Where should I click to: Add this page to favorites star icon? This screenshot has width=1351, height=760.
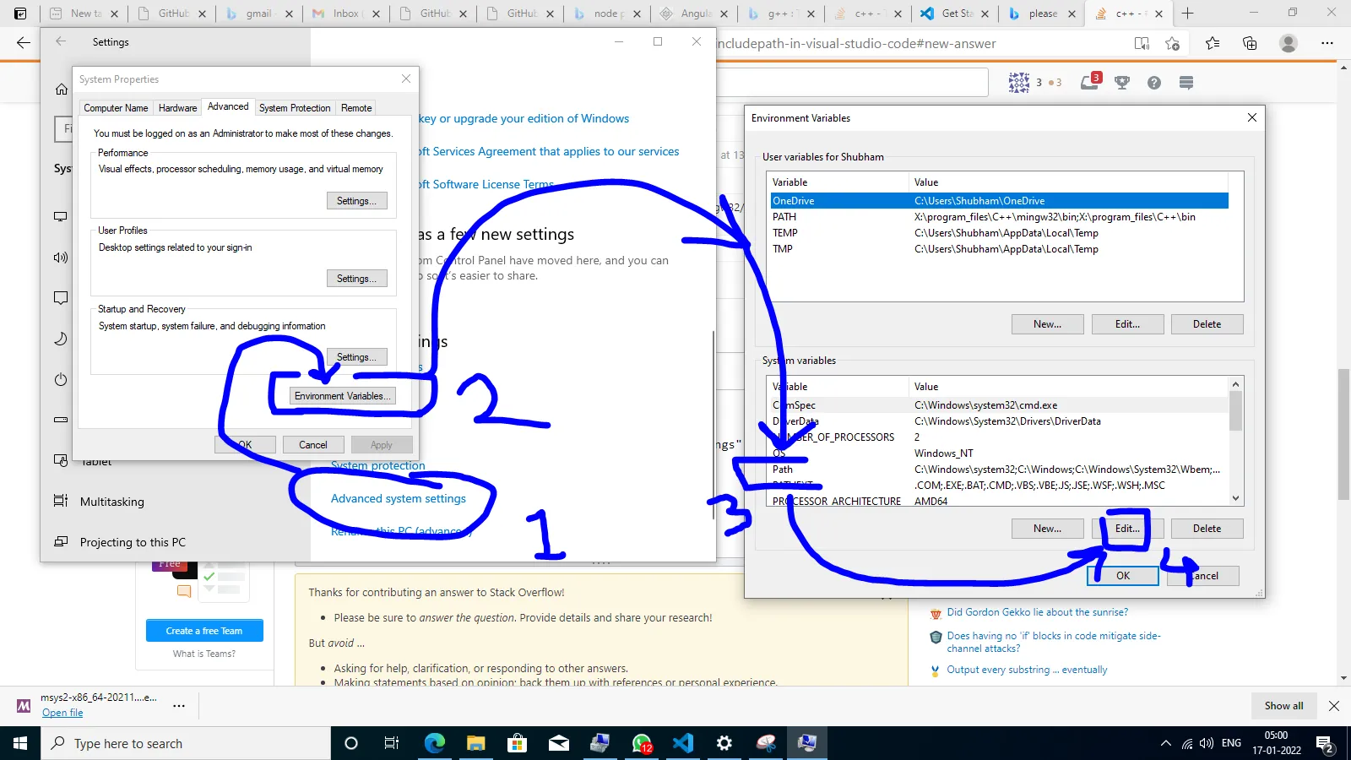tap(1172, 43)
